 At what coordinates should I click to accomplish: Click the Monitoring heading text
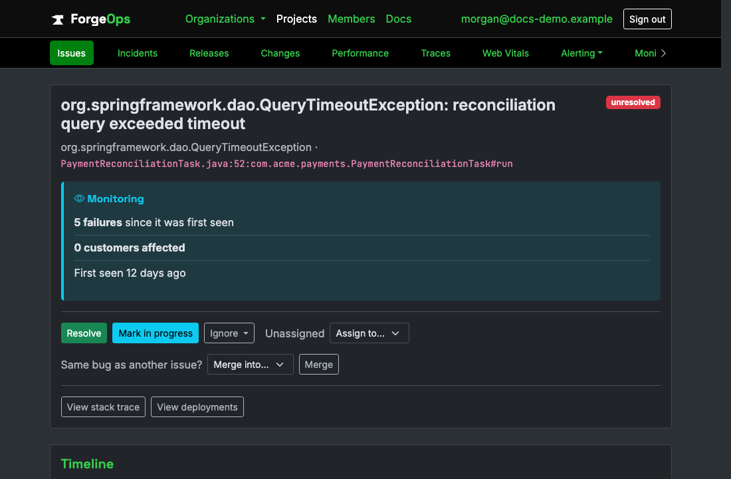[116, 199]
